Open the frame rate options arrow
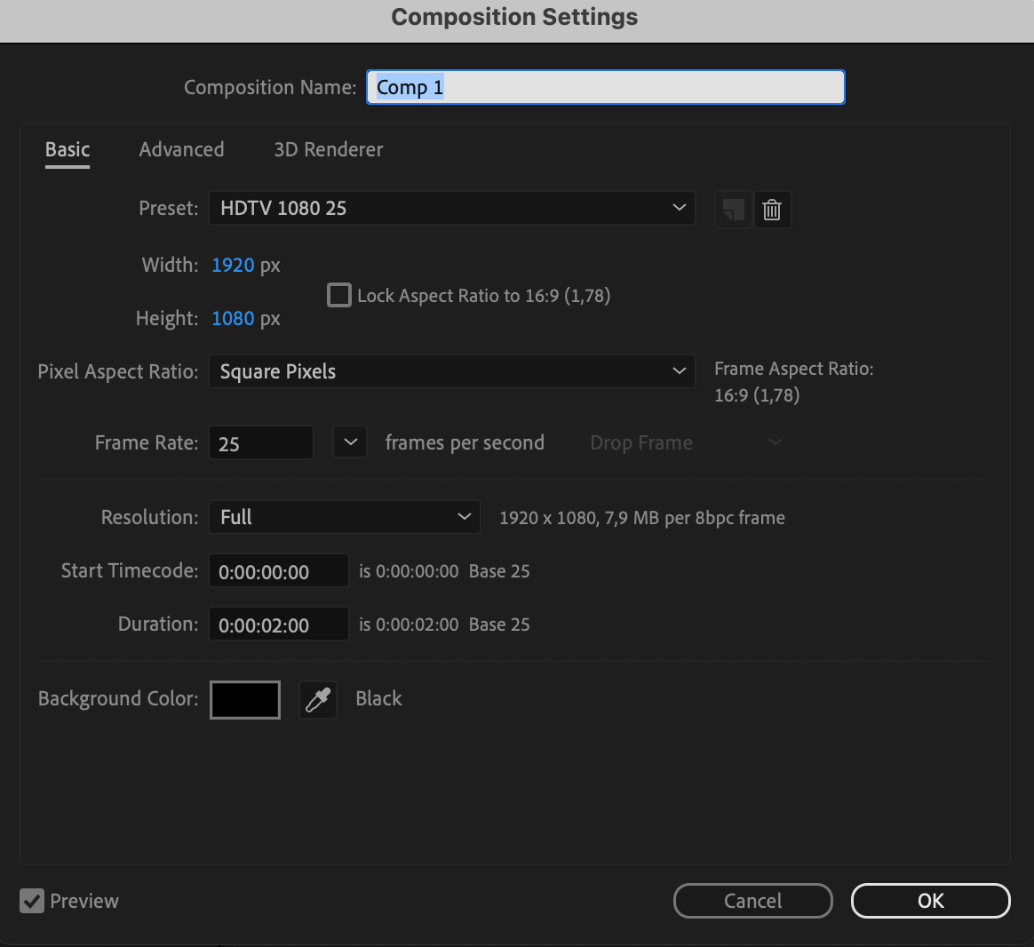 point(350,442)
